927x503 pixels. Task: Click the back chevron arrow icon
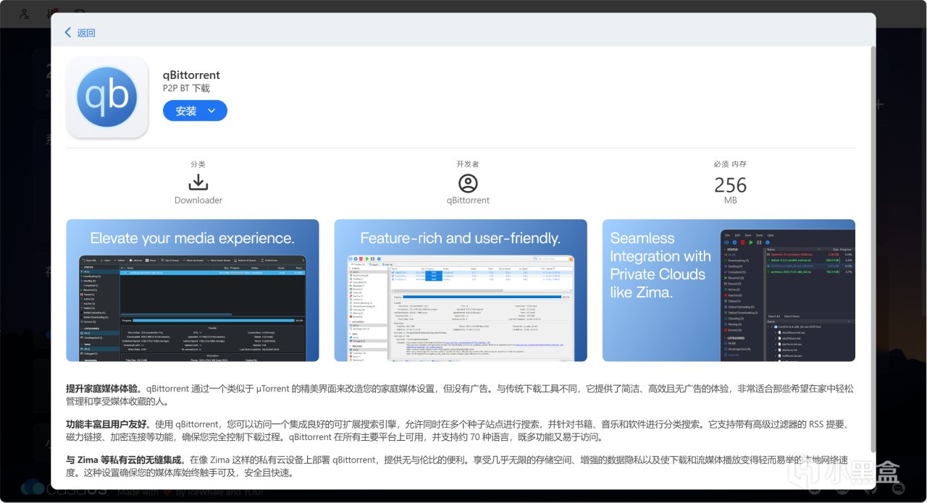click(x=68, y=33)
